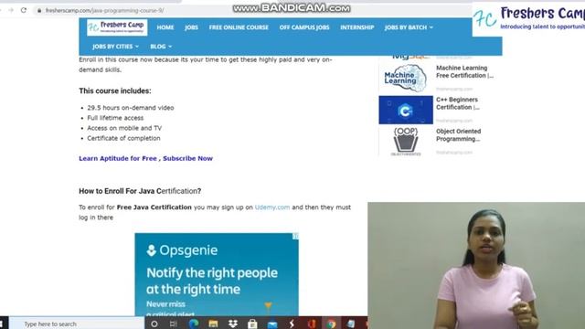
Task: Click the 'This course includes:' heading
Action: [115, 91]
